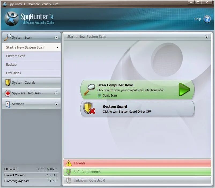Select Start a New System Scan item
215x188 pixels.
[31, 47]
